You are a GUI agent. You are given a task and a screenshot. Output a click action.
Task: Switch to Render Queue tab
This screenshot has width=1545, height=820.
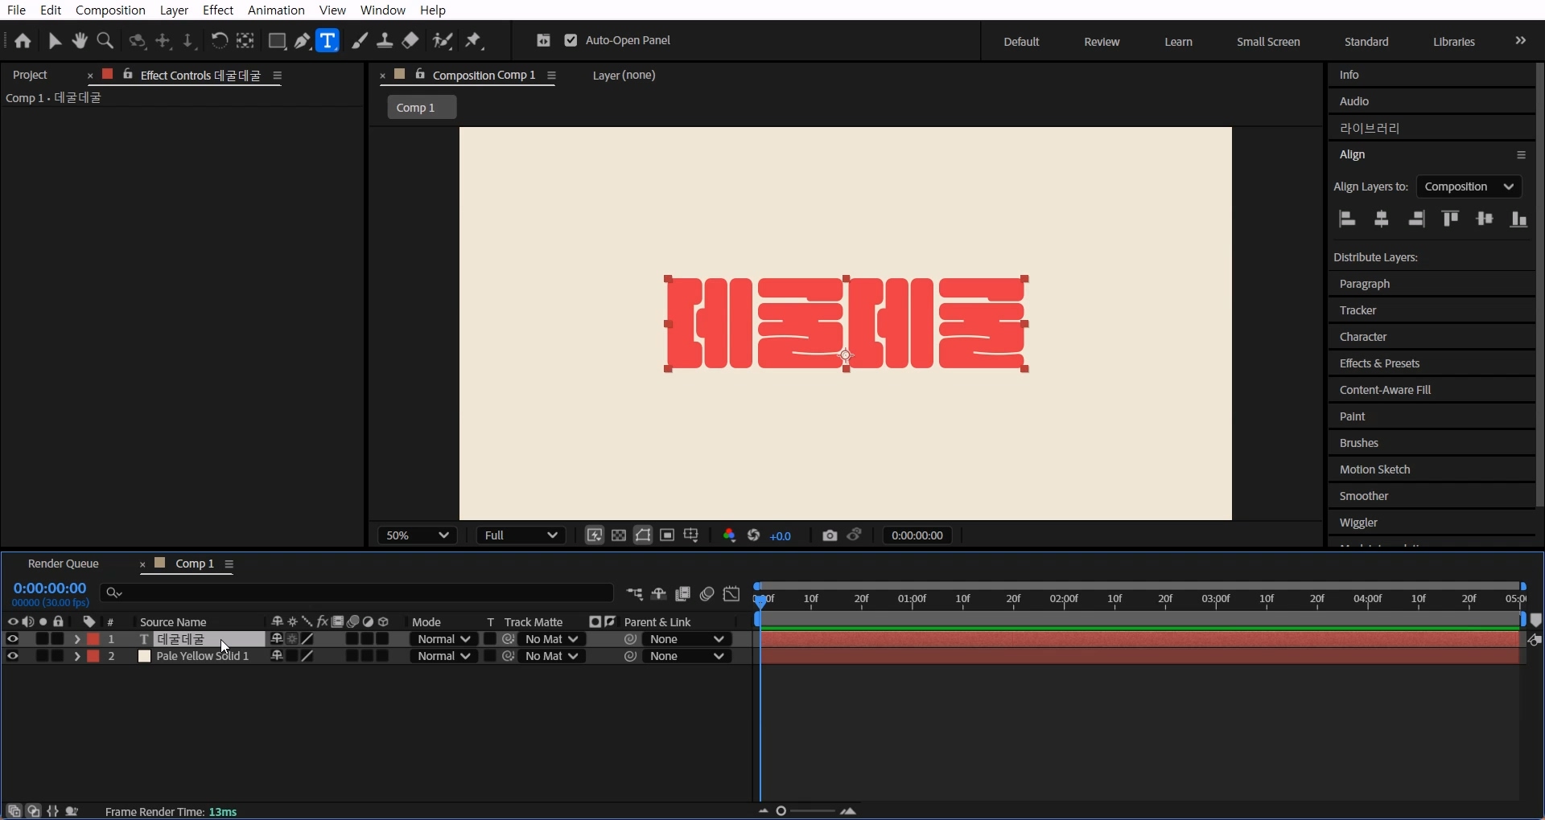point(64,564)
